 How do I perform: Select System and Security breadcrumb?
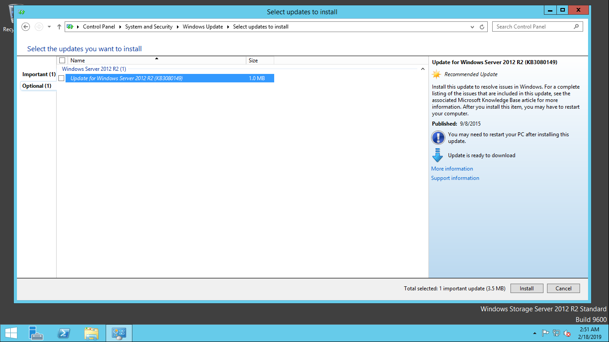click(148, 27)
